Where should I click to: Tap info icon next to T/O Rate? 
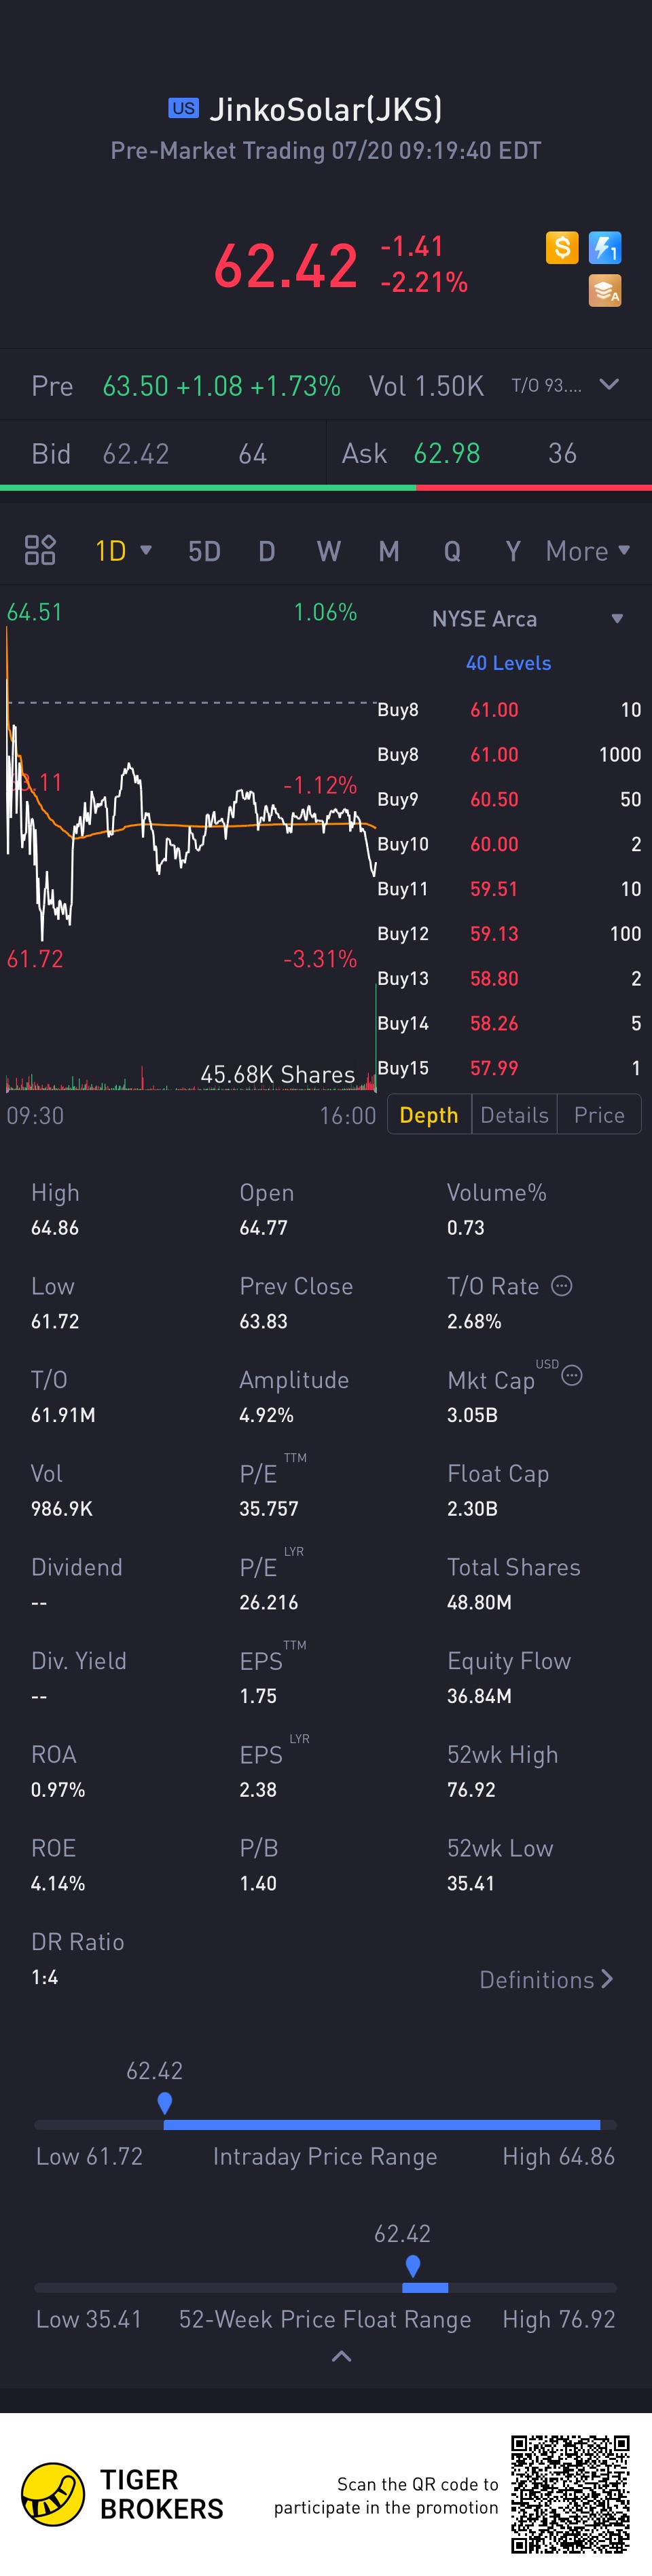pos(562,1286)
